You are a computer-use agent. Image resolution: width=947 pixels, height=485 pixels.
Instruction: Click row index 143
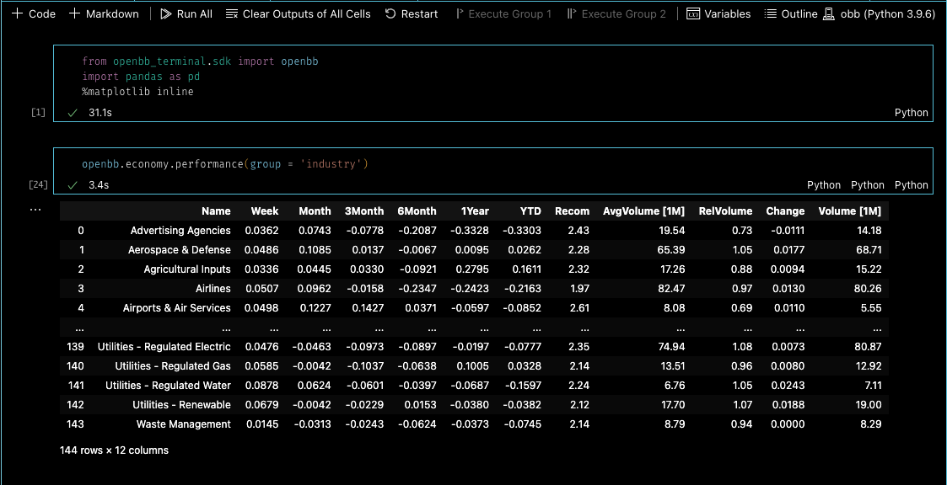point(76,424)
